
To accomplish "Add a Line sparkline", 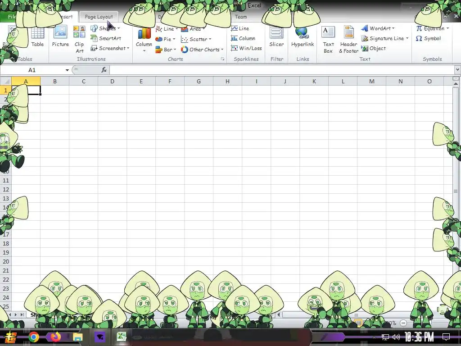I will click(x=240, y=28).
